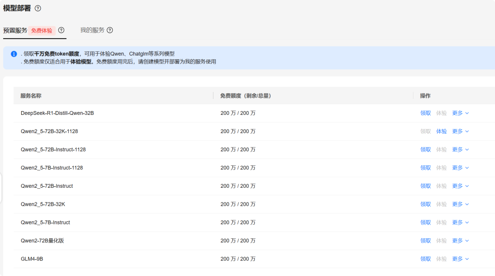Open 更多 menu for Qwen2-72B量化版
Image resolution: width=495 pixels, height=276 pixels.
tap(460, 241)
